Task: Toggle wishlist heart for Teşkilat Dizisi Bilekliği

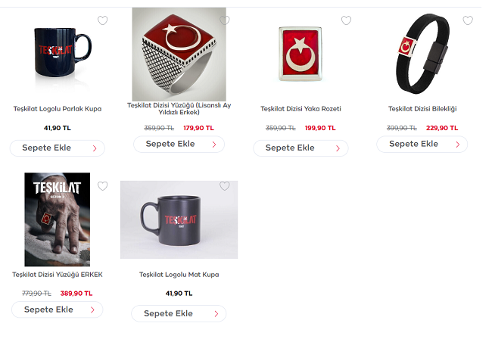Action: [468, 20]
